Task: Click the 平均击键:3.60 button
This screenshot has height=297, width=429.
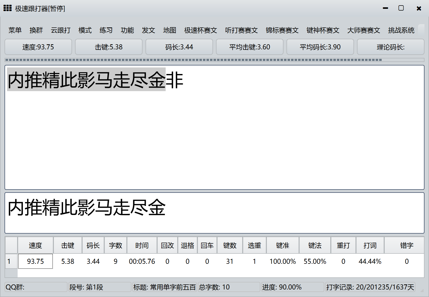Action: [250, 47]
